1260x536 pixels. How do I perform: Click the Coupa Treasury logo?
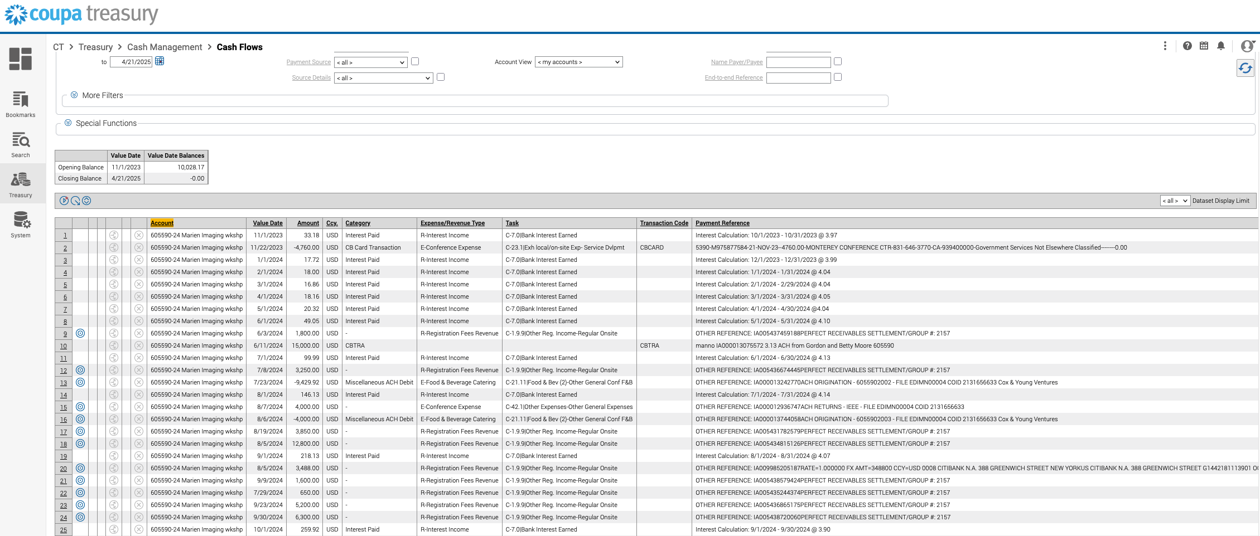(81, 14)
